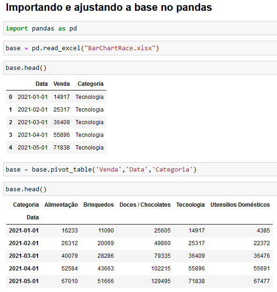
Task: Click pivot row label '2021-05-01'
Action: [24, 281]
